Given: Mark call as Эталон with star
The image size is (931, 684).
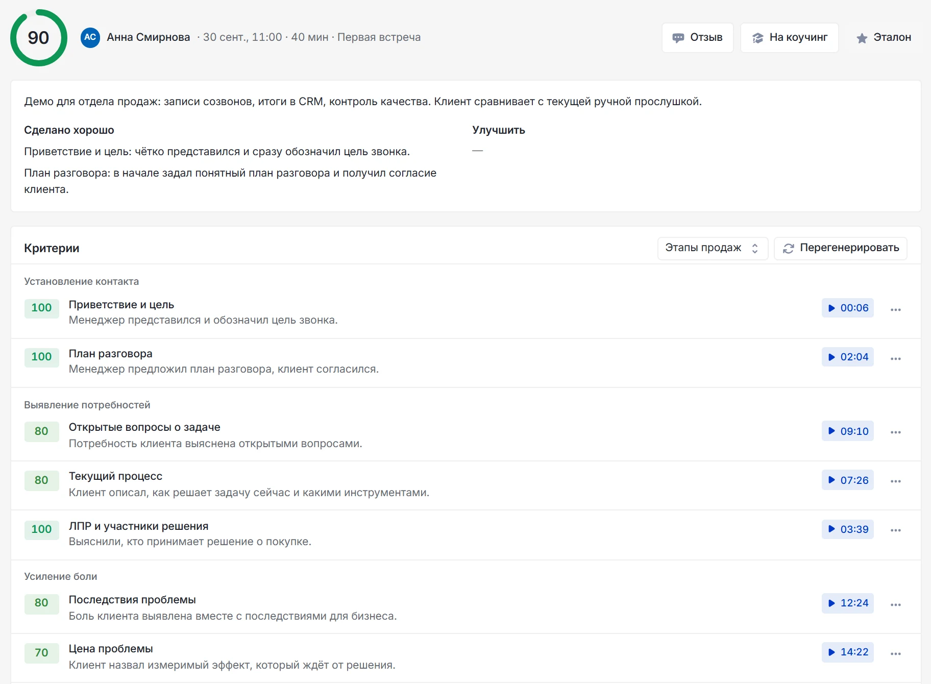Looking at the screenshot, I should pos(884,38).
